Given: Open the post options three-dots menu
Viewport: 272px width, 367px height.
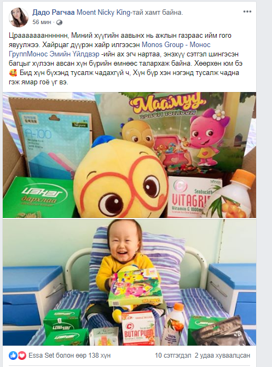Looking at the screenshot, I should point(247,12).
